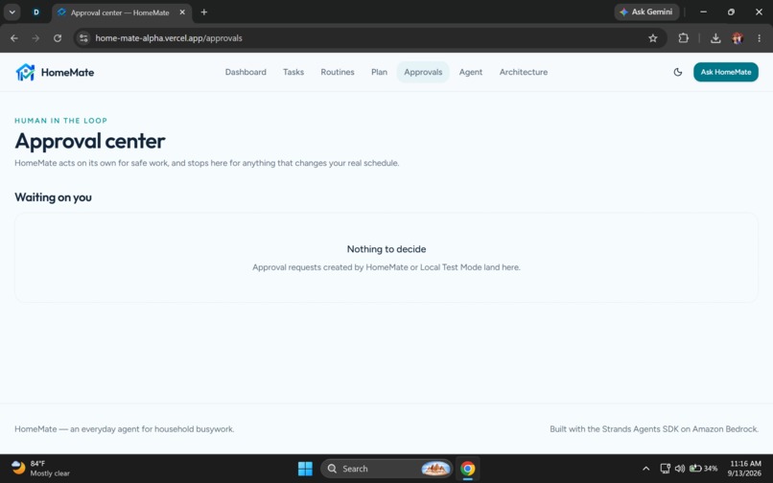Screen dimensions: 773x483
Task: Select the Approvals nav item
Action: tap(423, 72)
